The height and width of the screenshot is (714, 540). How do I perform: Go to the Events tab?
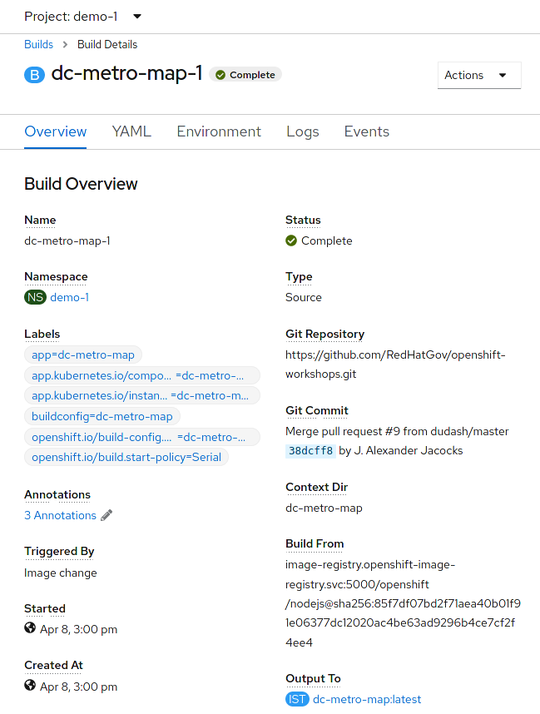(367, 131)
